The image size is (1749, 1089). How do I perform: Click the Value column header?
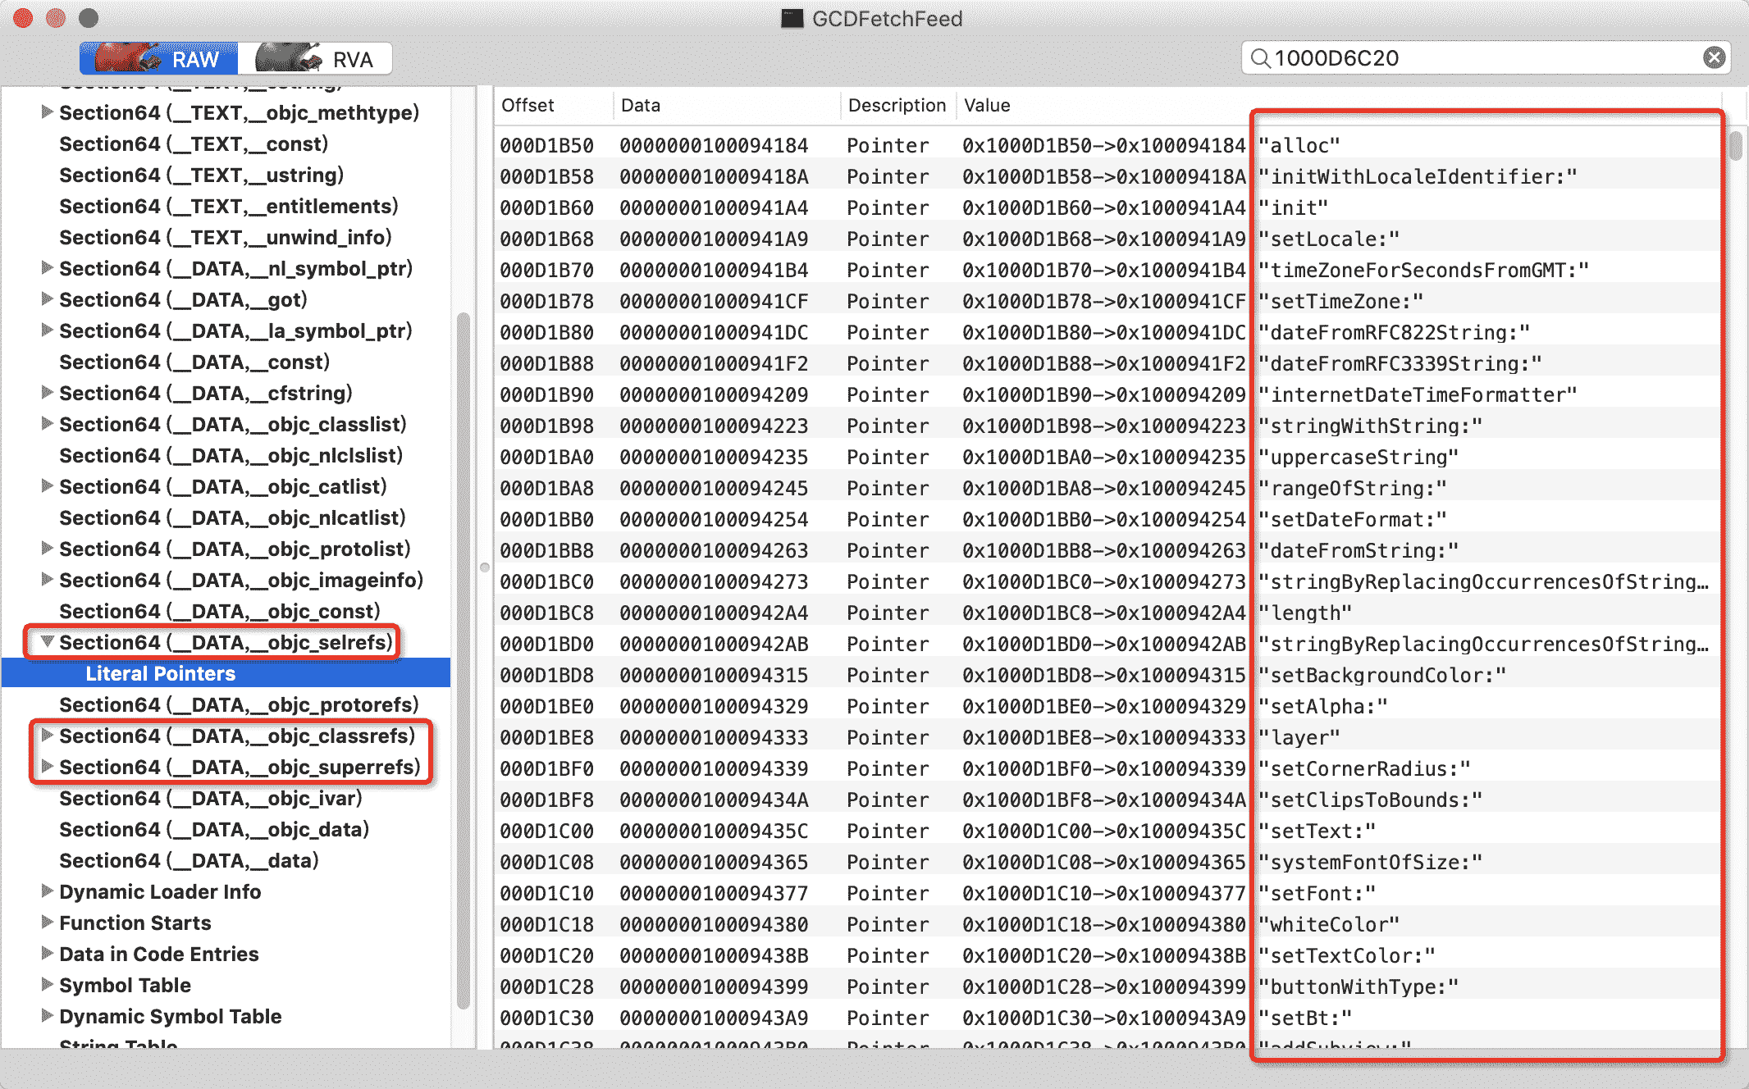(987, 105)
